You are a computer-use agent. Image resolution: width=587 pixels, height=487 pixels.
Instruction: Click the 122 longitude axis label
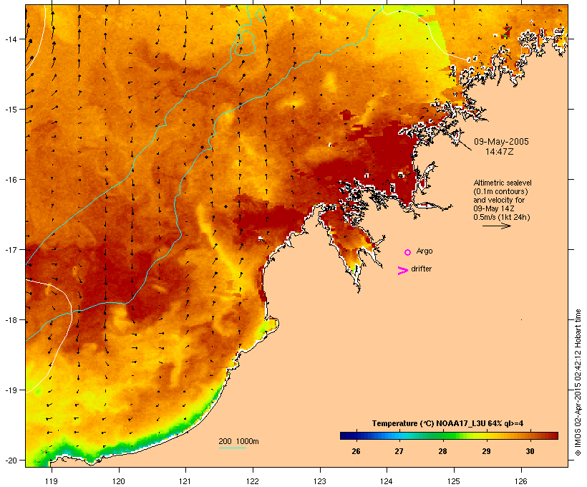click(253, 481)
